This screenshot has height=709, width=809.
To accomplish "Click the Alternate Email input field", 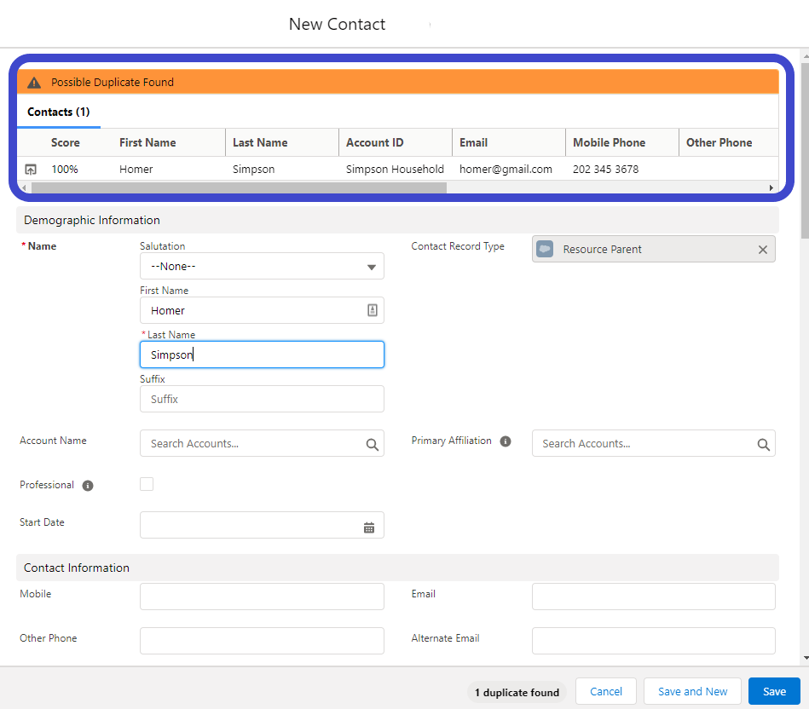I will tap(653, 641).
